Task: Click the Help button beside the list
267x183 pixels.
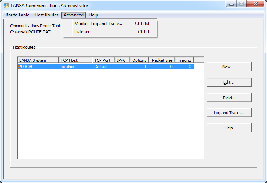Action: click(229, 128)
